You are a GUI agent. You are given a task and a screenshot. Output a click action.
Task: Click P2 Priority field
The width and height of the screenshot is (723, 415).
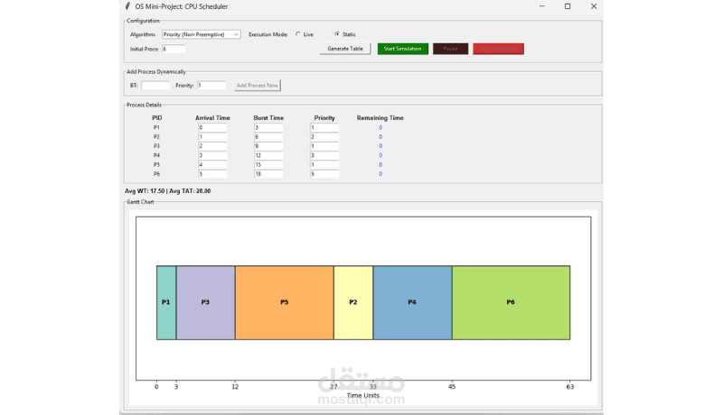324,137
